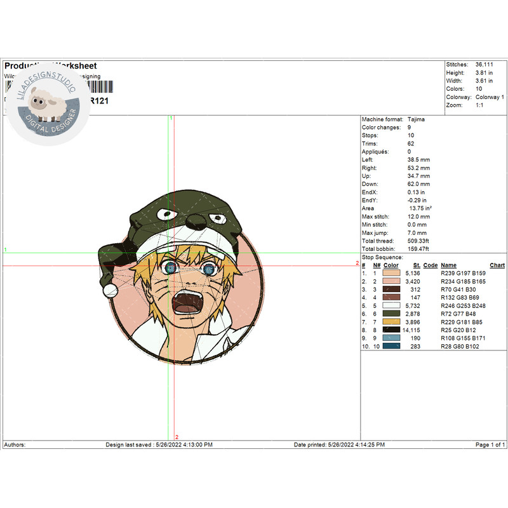Click the R25 G20 B12 color name
Screen dimensions: 508x508
click(462, 330)
